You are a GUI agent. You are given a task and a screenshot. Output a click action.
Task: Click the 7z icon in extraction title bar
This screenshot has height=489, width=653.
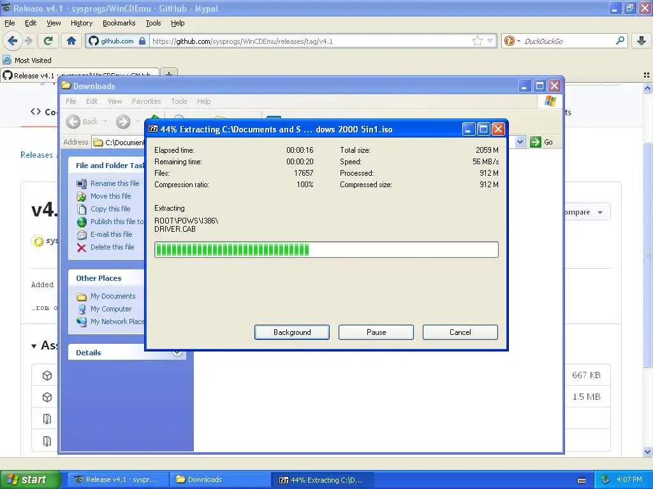(153, 129)
